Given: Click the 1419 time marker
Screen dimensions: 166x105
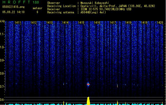Looking at the screenshot, I should (x=144, y=23).
